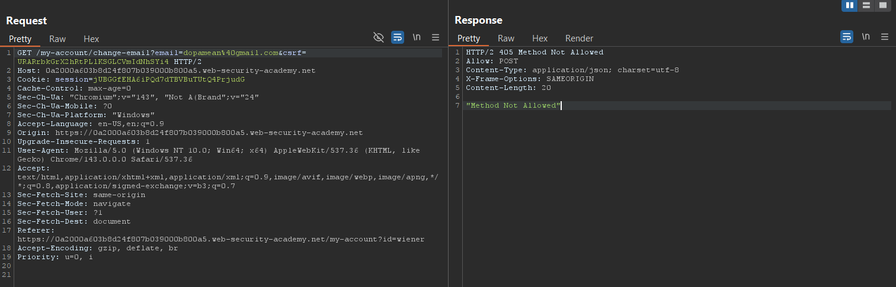Switch to Response Raw tab

pyautogui.click(x=506, y=38)
